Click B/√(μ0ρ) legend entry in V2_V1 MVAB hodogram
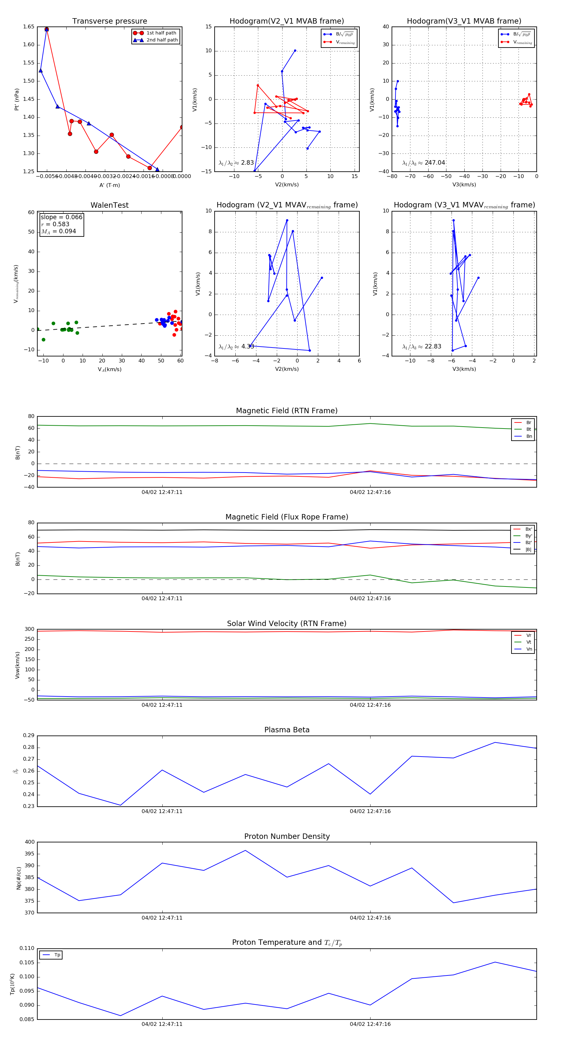574x1053 pixels. (339, 34)
